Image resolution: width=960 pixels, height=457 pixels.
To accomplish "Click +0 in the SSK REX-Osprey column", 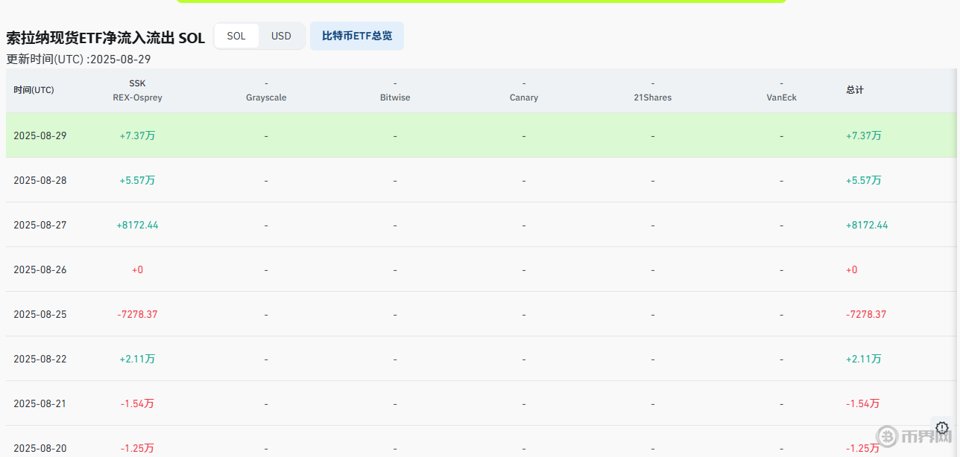I will coord(137,269).
